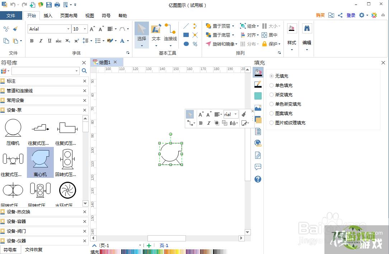The image size is (389, 254).
Task: Apply subscript formatting
Action: tap(68, 41)
